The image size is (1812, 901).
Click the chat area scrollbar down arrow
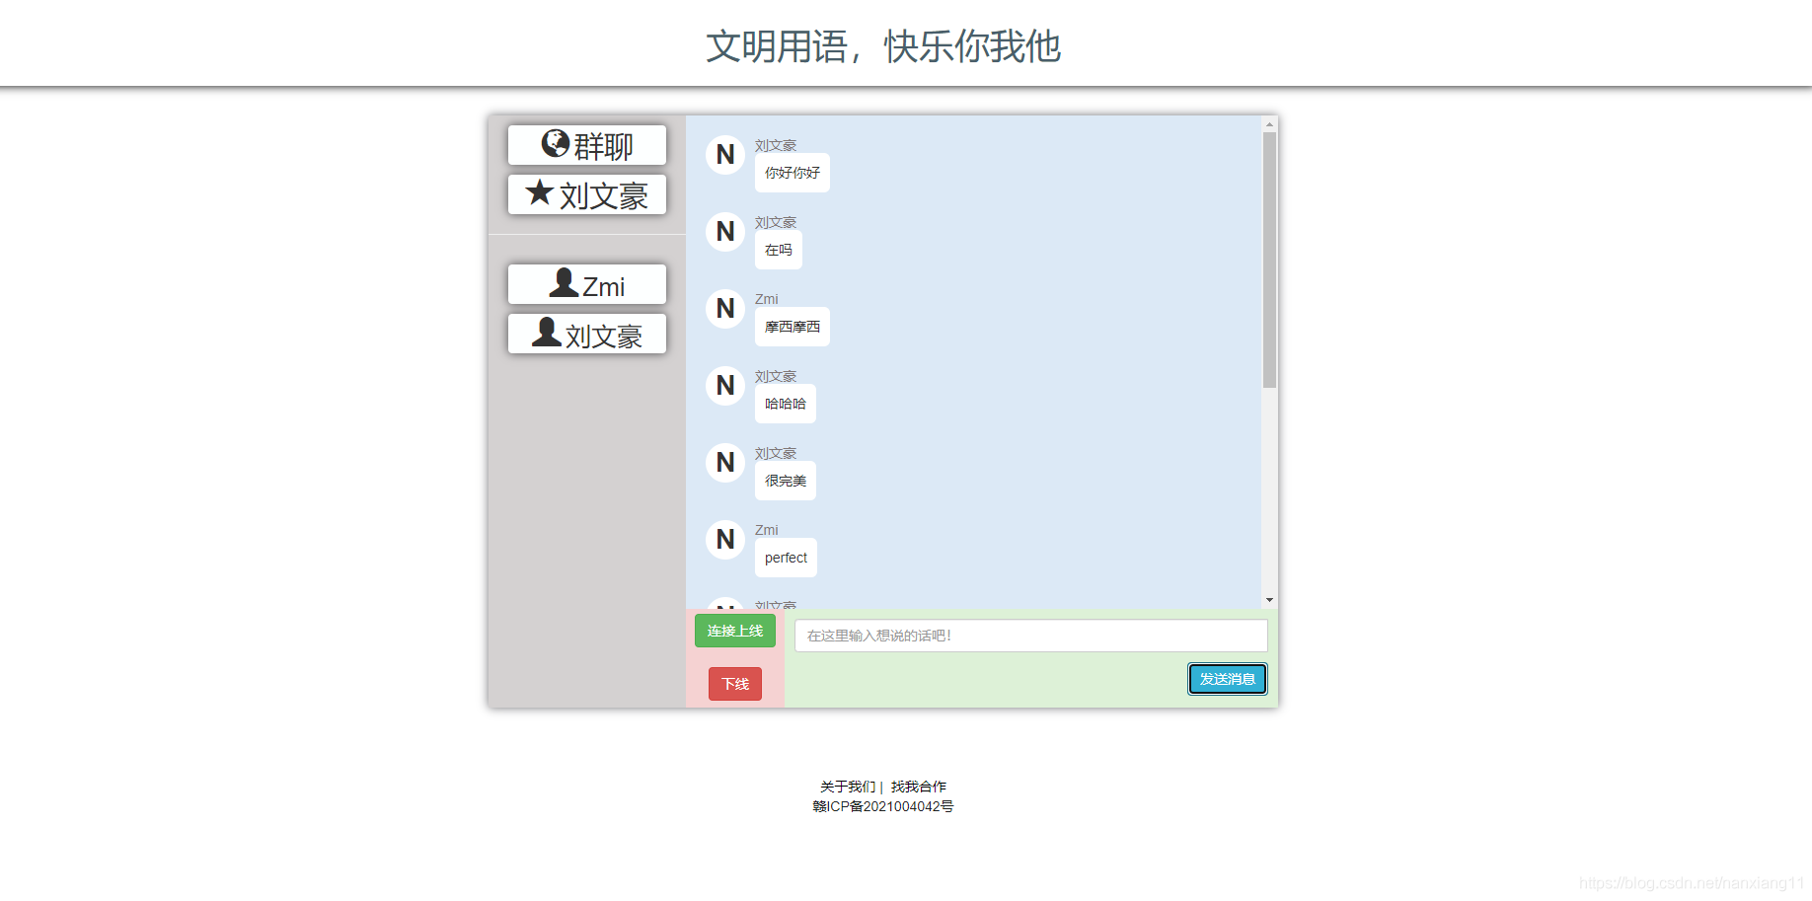click(1268, 599)
